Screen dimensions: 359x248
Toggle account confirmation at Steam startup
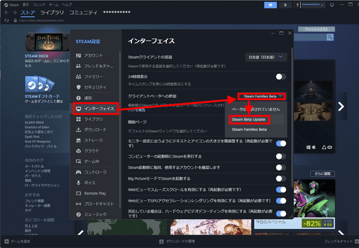click(x=281, y=167)
